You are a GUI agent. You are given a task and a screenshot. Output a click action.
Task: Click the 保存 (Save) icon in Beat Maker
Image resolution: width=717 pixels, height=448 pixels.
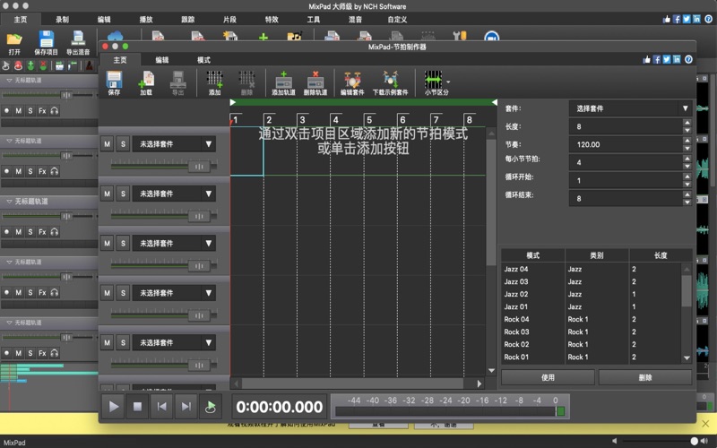[x=114, y=82]
